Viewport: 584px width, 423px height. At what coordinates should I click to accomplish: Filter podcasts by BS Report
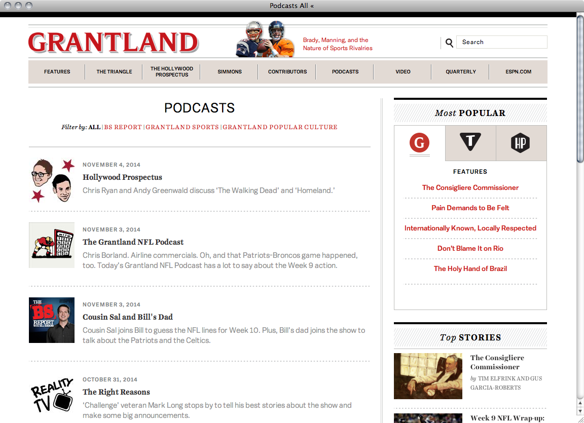coord(123,127)
